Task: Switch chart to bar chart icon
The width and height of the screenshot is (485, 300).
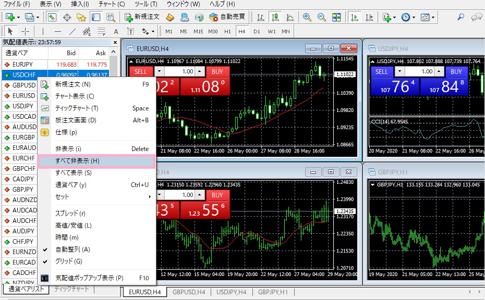Action: coord(260,17)
